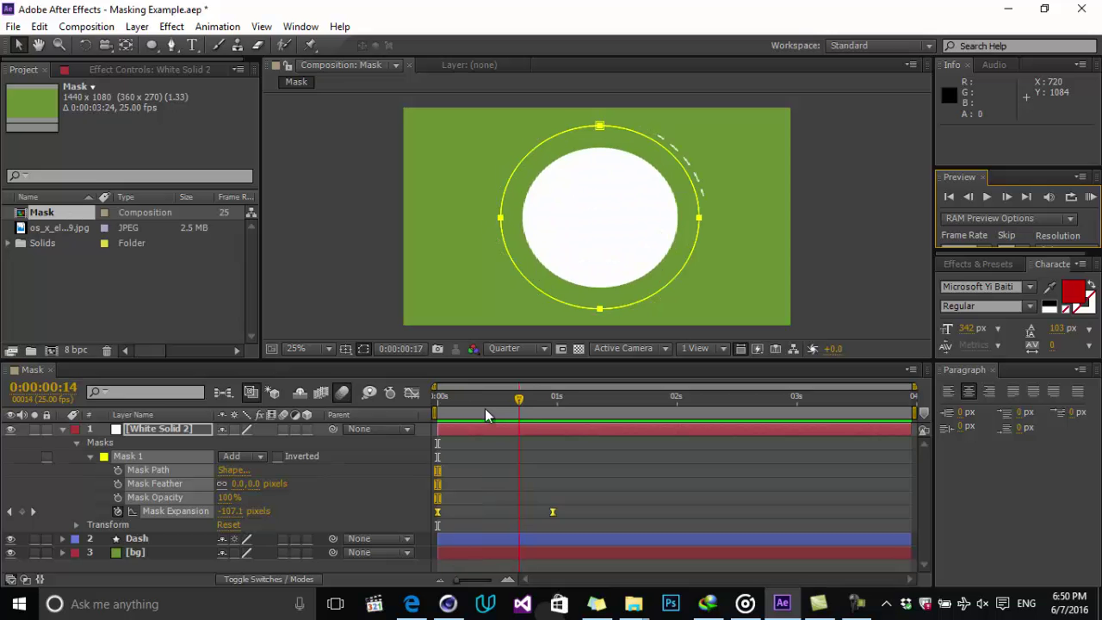This screenshot has height=620, width=1102.
Task: Open the 25% magnification dropdown
Action: pyautogui.click(x=309, y=348)
